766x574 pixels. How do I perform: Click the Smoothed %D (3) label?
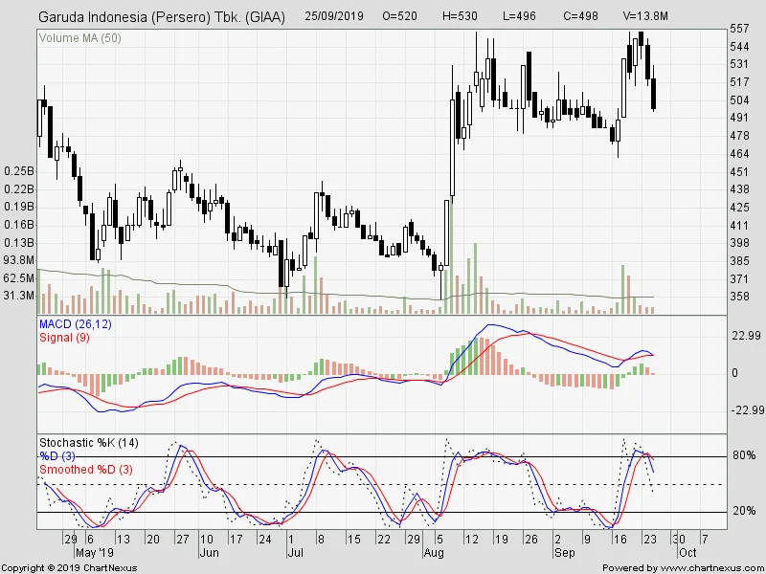tap(86, 469)
